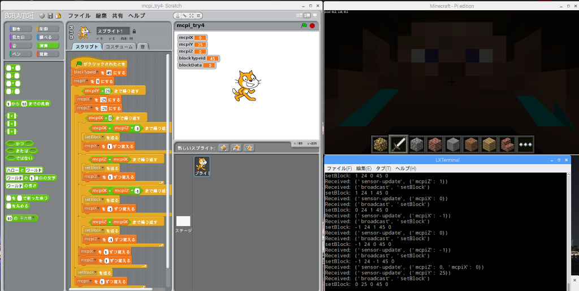This screenshot has width=579, height=291.
Task: Select the 見た目 block category
Action: pyautogui.click(x=20, y=37)
